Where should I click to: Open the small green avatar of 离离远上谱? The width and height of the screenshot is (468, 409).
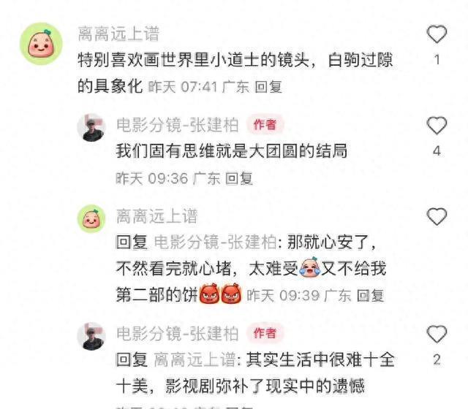click(91, 219)
